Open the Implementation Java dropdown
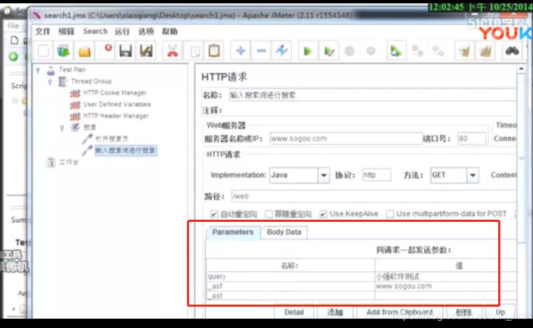The image size is (533, 328). click(323, 176)
